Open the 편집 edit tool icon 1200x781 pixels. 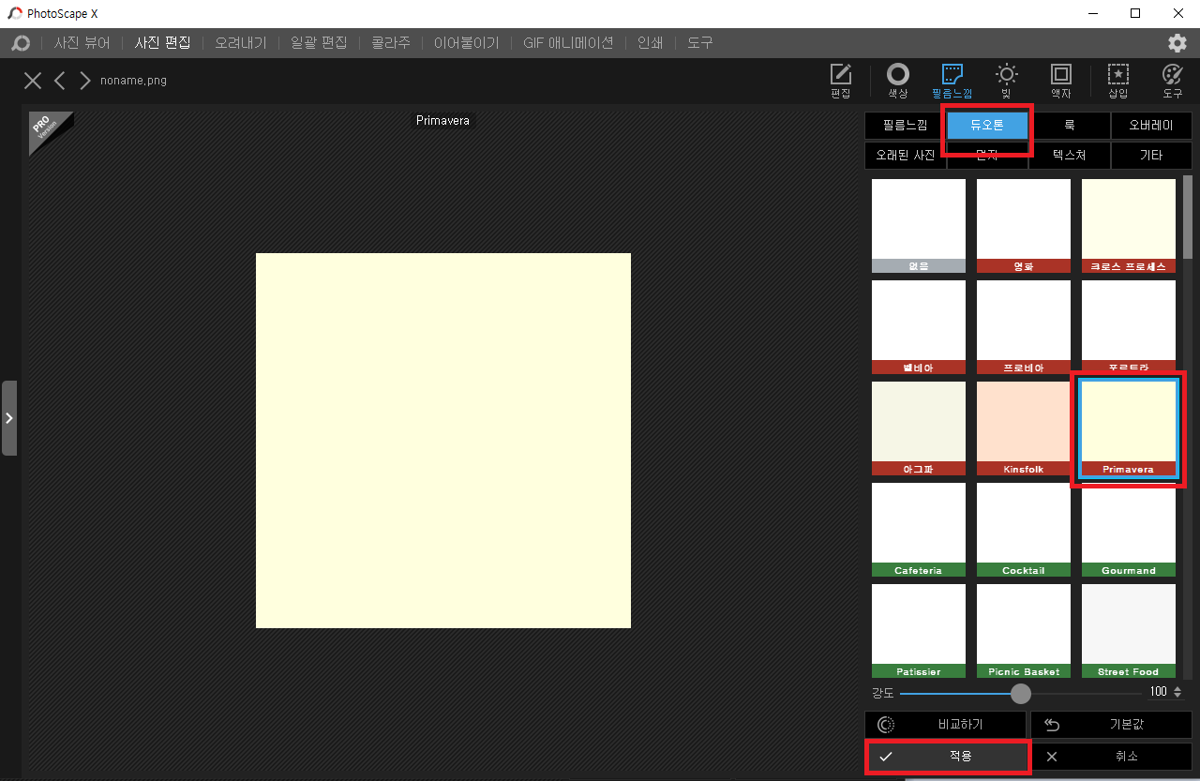point(841,81)
